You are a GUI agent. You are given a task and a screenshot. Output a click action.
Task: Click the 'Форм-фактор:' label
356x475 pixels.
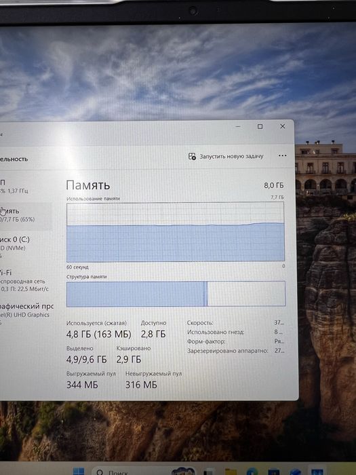tap(206, 341)
